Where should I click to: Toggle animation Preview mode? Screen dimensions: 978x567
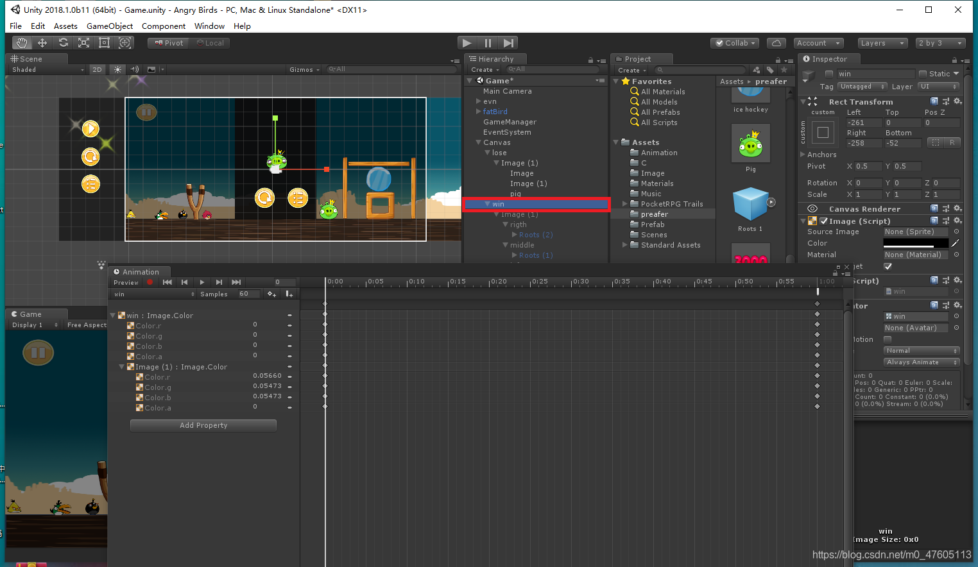click(126, 282)
